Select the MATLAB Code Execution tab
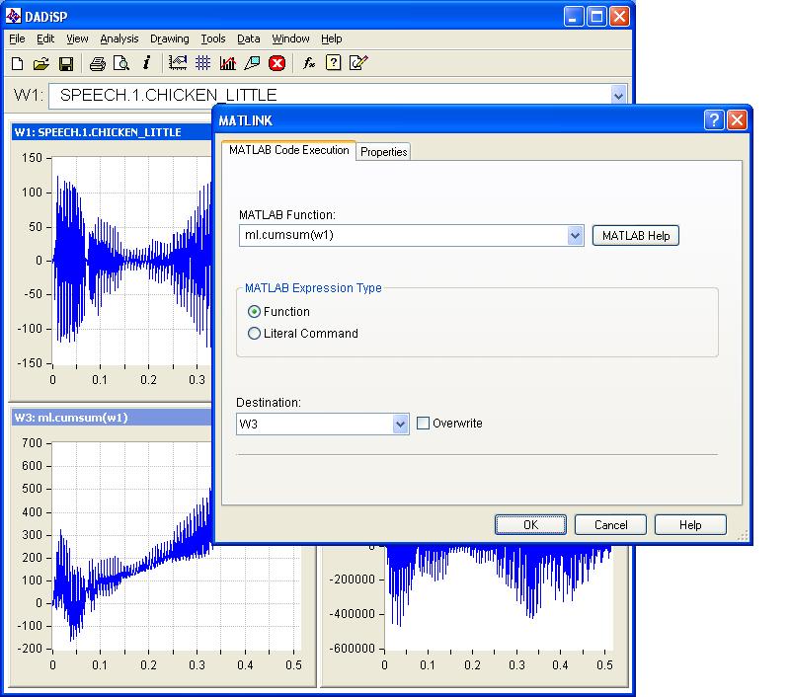 pos(288,150)
